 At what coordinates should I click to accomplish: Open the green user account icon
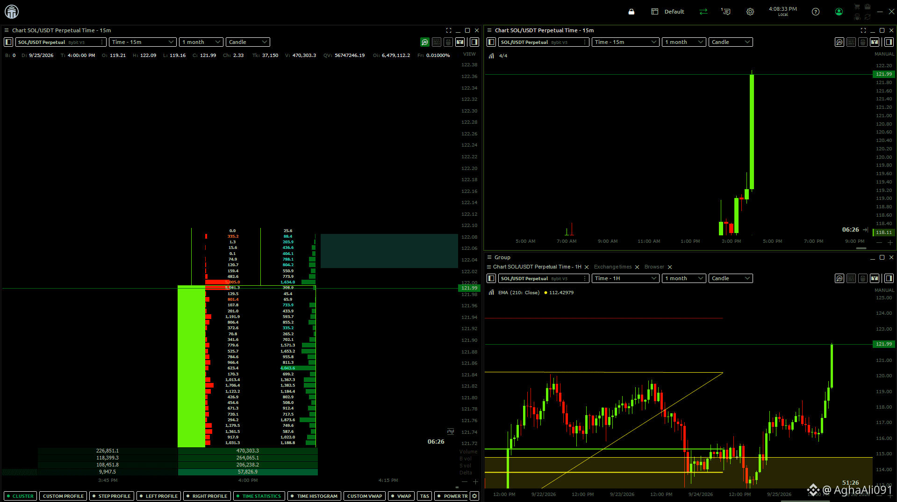tap(839, 12)
